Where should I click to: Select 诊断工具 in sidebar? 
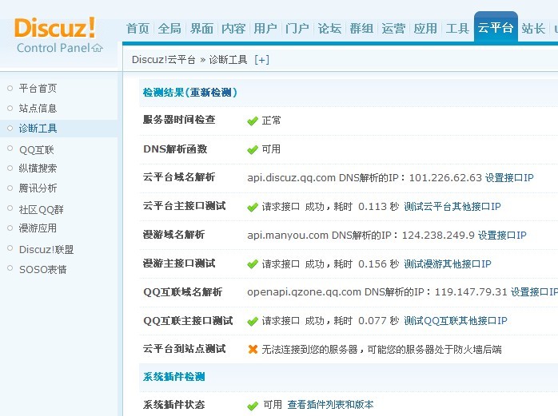click(x=38, y=129)
